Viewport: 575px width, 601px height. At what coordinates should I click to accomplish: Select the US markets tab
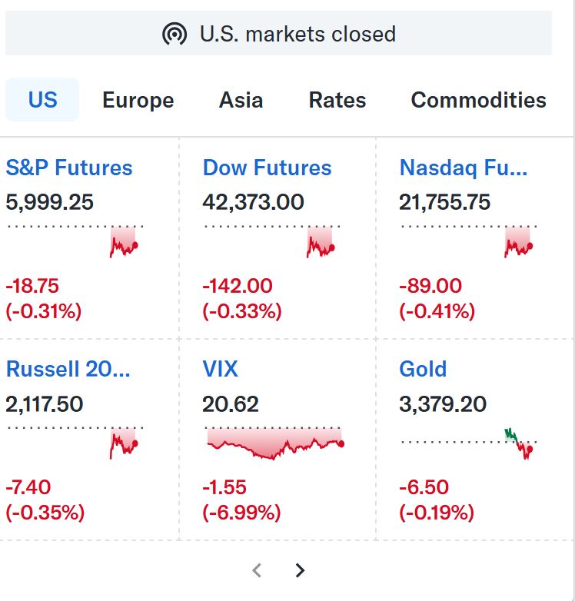pyautogui.click(x=42, y=100)
